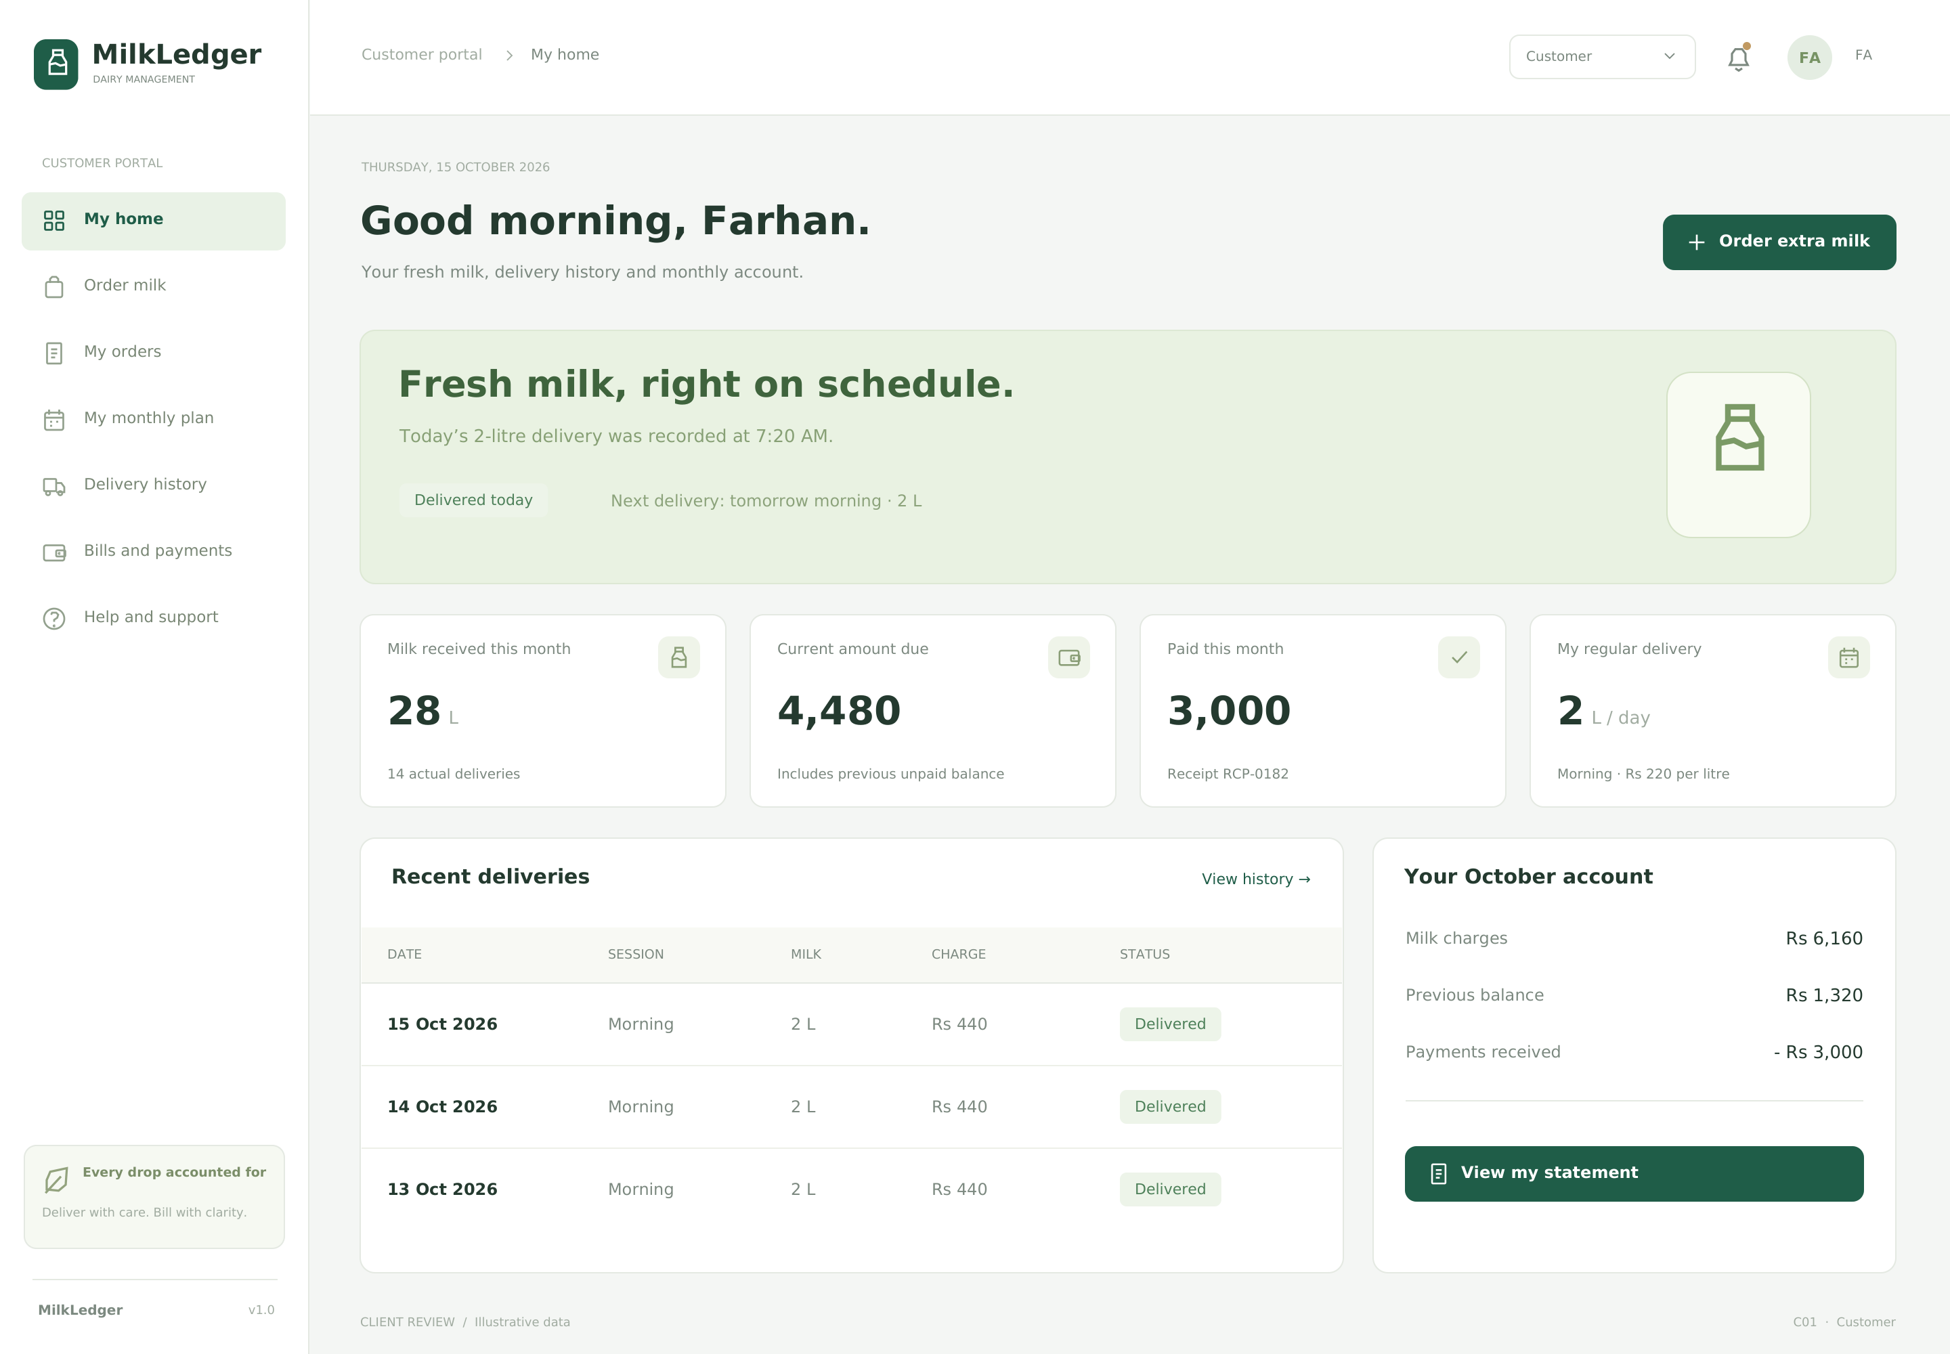Select My orders in sidebar
The image size is (1950, 1354).
154,353
